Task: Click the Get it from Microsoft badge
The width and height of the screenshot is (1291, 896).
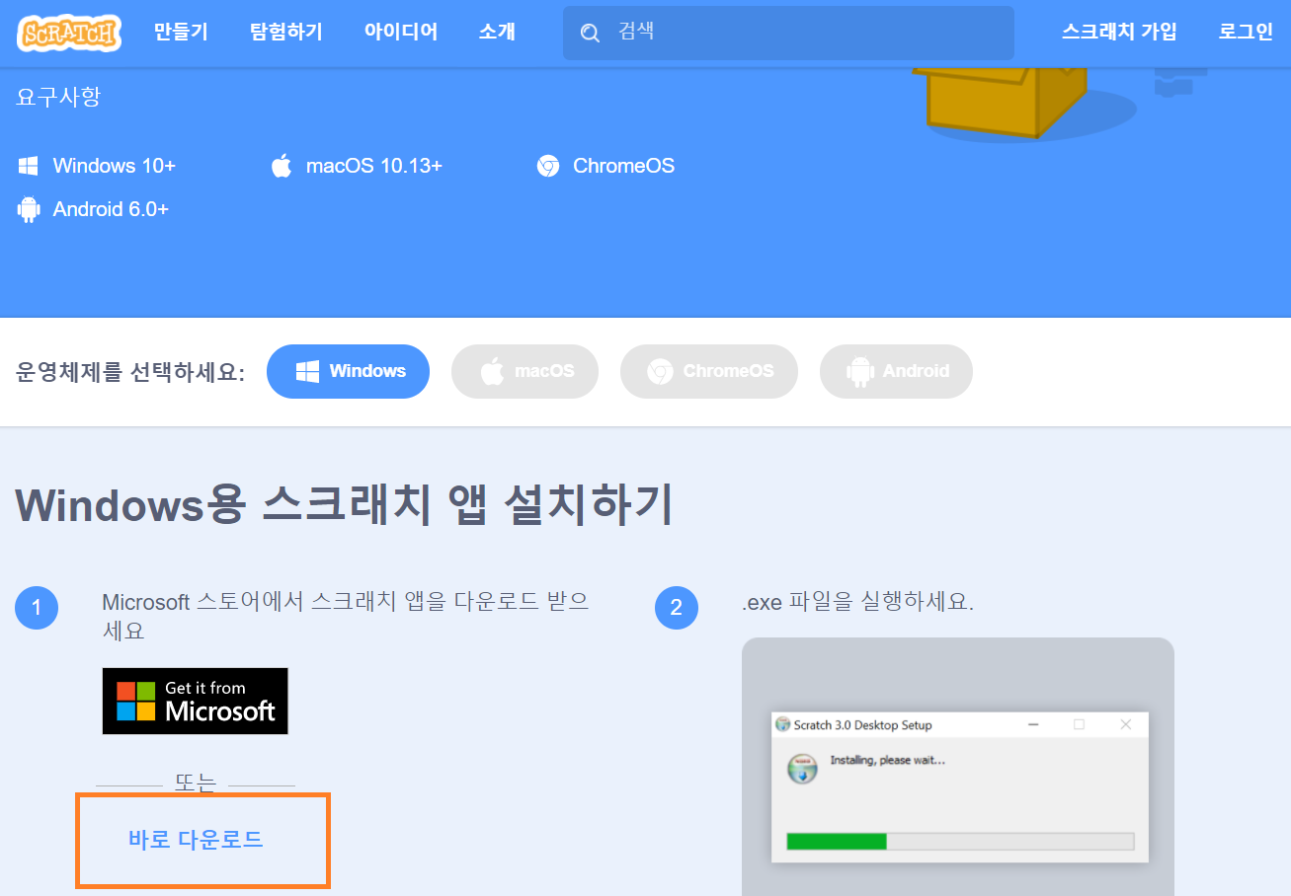Action: tap(196, 701)
